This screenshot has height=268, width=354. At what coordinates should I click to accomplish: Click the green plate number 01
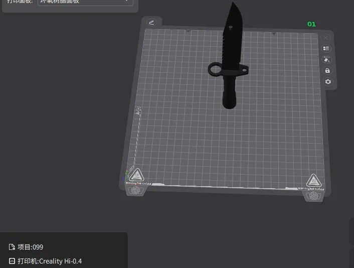(x=311, y=24)
